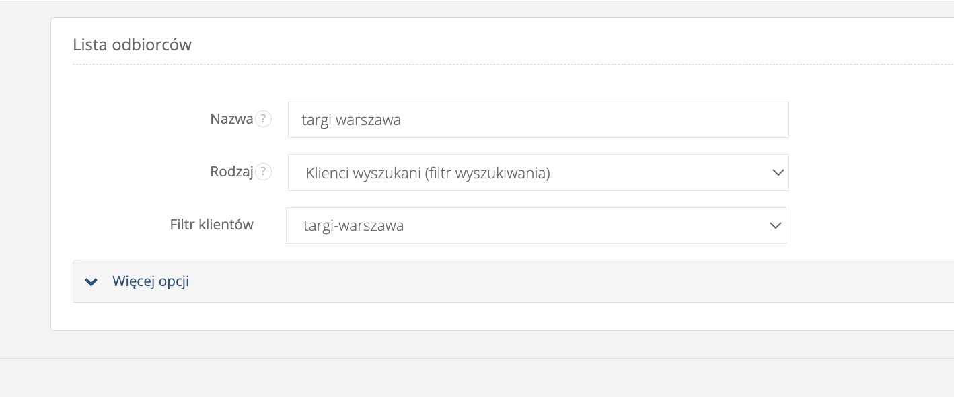Click empty space right of the Nazwa field

pos(868,120)
